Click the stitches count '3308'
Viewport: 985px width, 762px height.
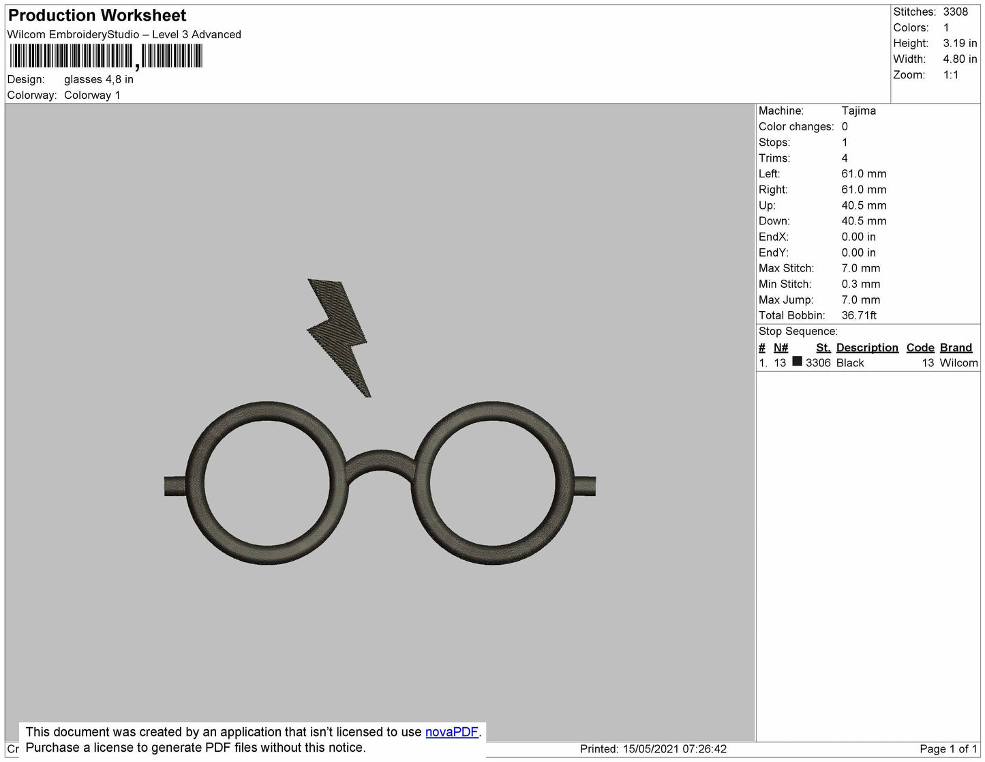pos(955,12)
